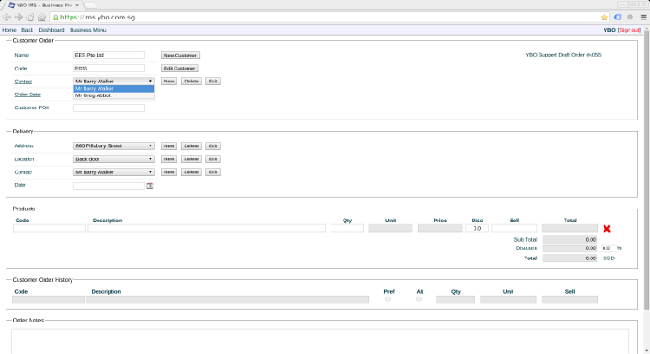Viewport: 650px width, 354px height.
Task: Reload the page with refresh icon
Action: click(31, 18)
